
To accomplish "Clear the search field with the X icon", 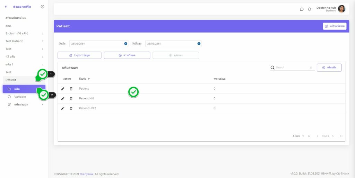I will (311, 68).
